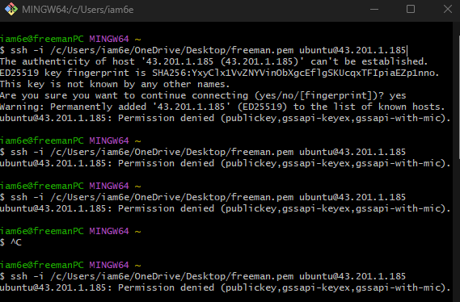Click the line 'The authenticity of host'

coord(214,61)
